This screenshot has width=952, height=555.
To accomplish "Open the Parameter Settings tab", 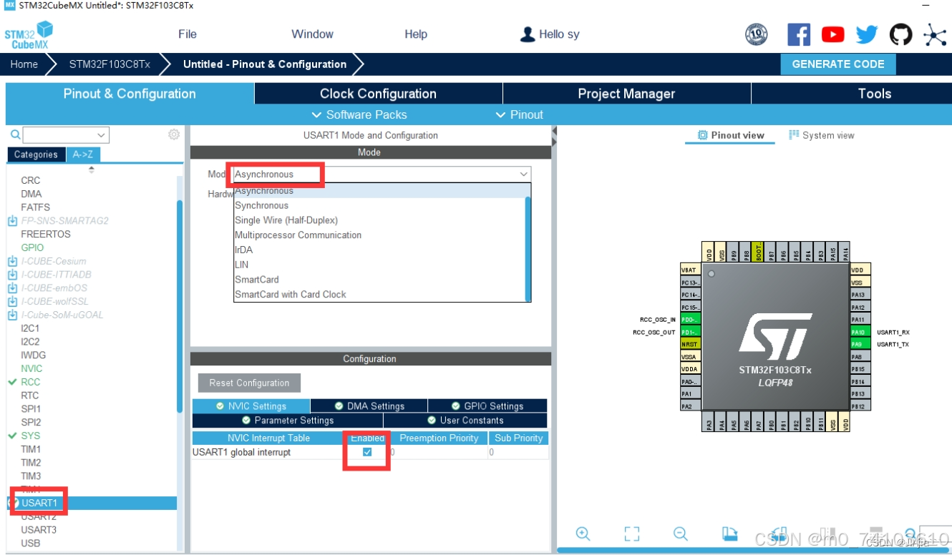I will (x=288, y=420).
